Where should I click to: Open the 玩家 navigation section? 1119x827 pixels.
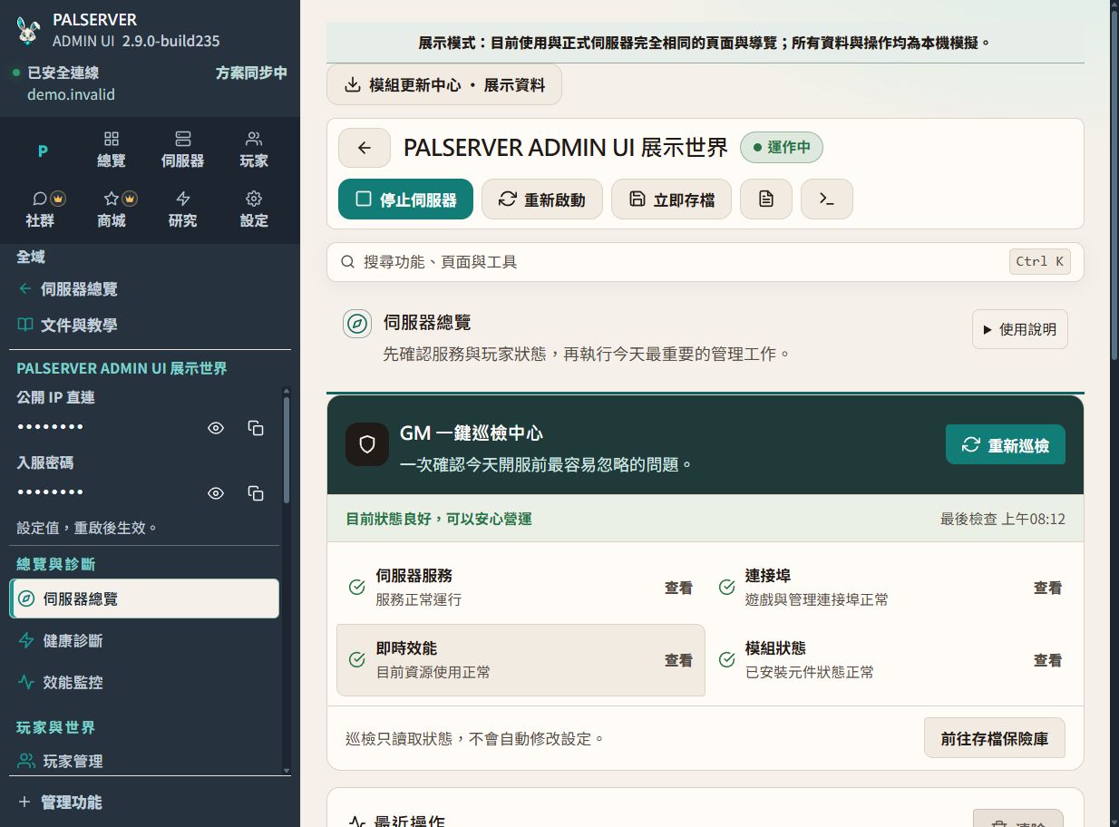[254, 151]
